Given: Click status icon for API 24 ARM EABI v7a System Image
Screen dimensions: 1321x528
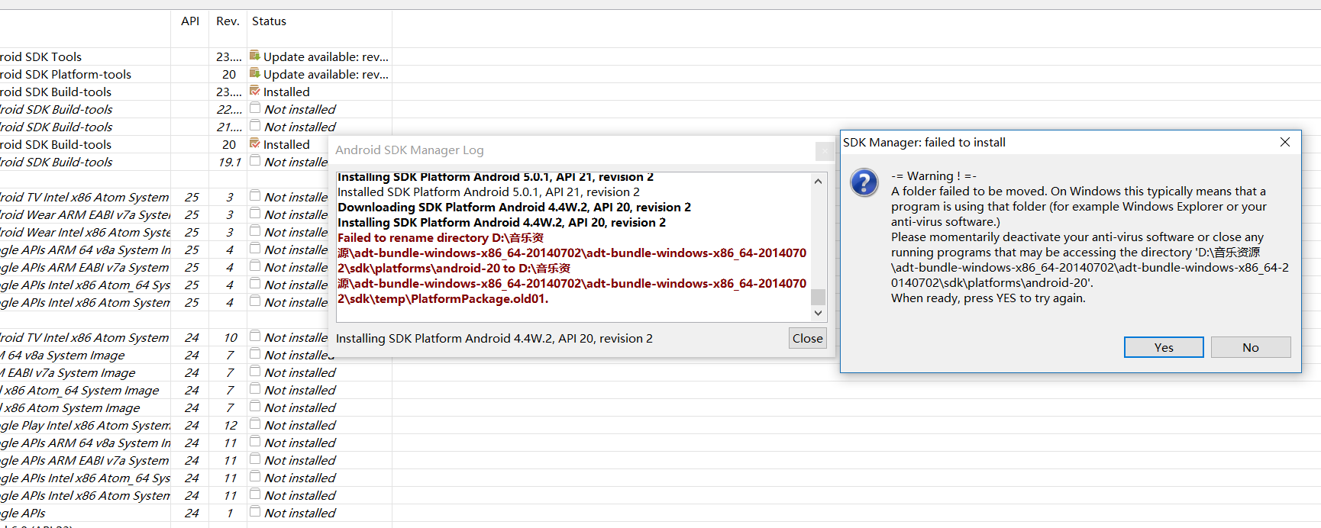Looking at the screenshot, I should pyautogui.click(x=255, y=372).
